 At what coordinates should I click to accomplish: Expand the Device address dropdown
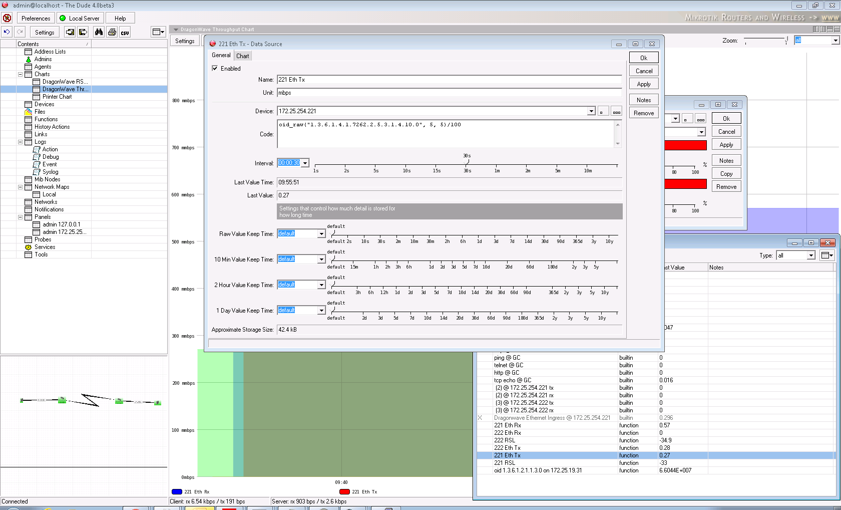591,111
